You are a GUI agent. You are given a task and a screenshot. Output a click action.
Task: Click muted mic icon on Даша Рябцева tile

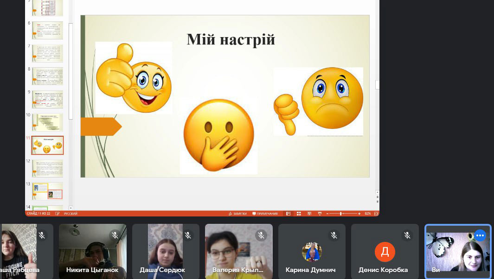point(42,235)
